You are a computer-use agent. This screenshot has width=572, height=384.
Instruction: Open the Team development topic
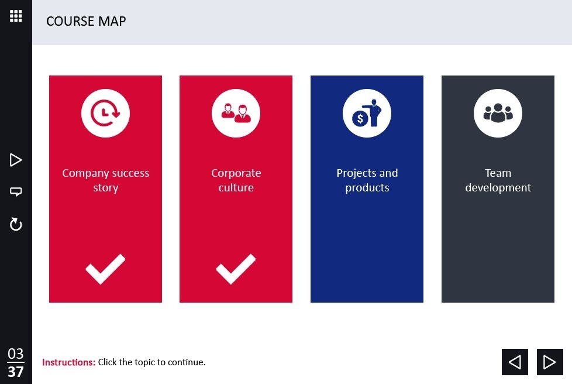(498, 180)
